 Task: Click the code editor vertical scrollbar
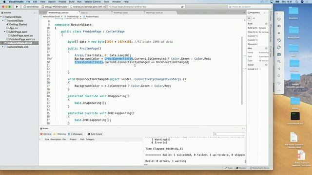(242, 70)
